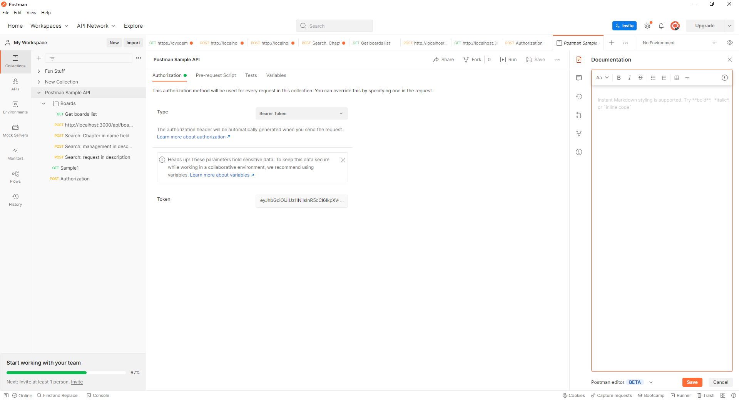Open the No Environment selector
The height and width of the screenshot is (400, 739).
679,43
